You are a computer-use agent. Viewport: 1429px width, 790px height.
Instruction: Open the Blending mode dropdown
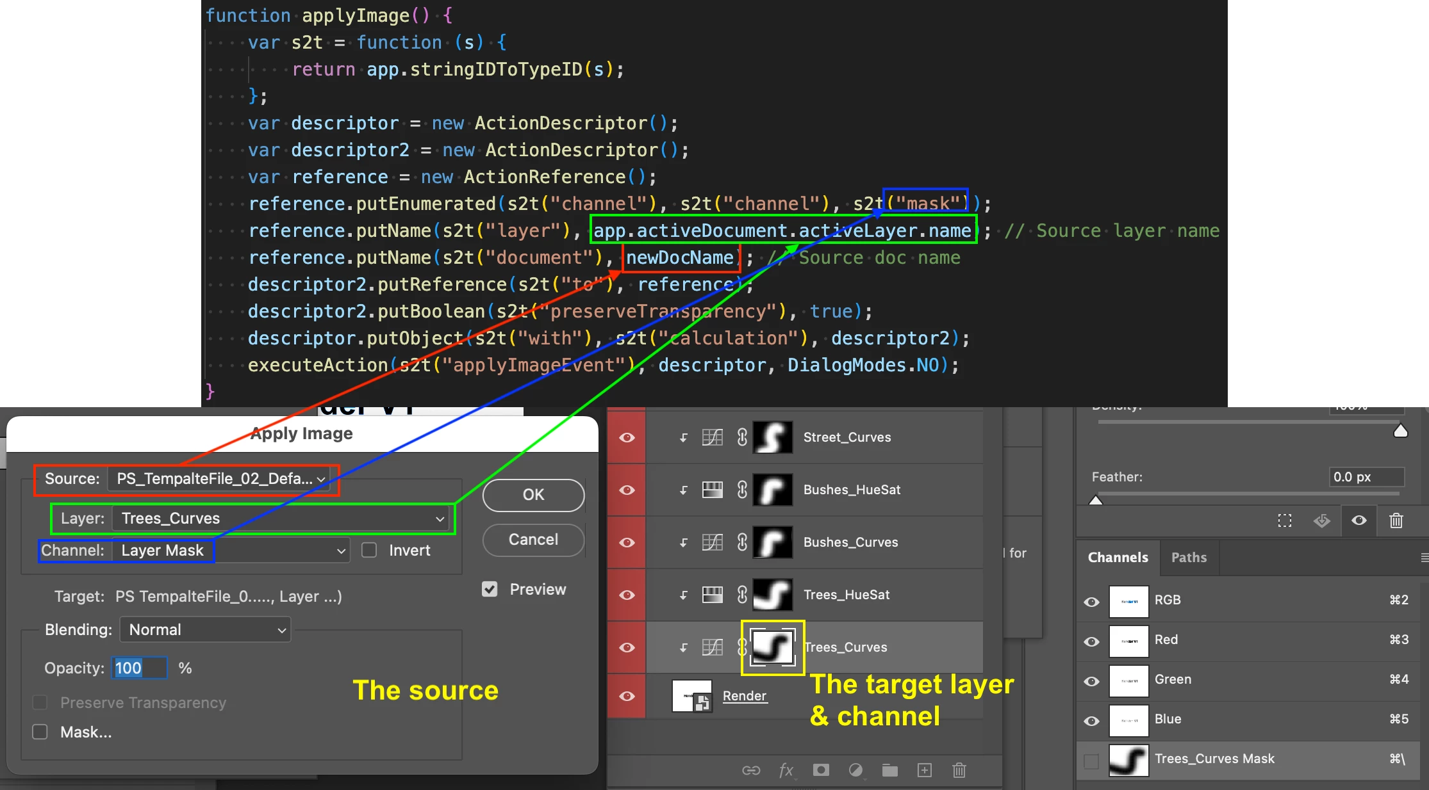pos(206,630)
